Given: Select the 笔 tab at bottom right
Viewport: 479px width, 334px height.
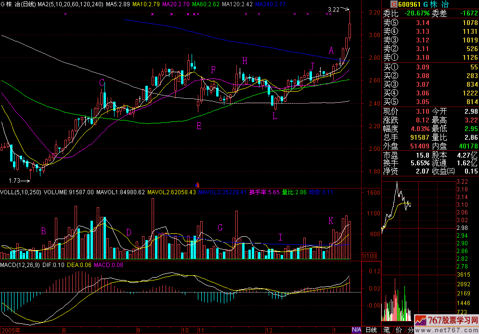Looking at the screenshot, I should pyautogui.click(x=387, y=330).
